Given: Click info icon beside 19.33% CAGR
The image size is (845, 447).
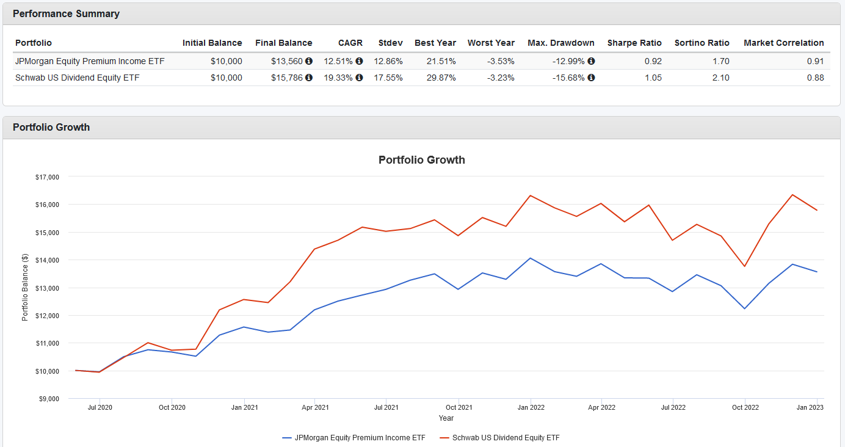Looking at the screenshot, I should pos(359,78).
